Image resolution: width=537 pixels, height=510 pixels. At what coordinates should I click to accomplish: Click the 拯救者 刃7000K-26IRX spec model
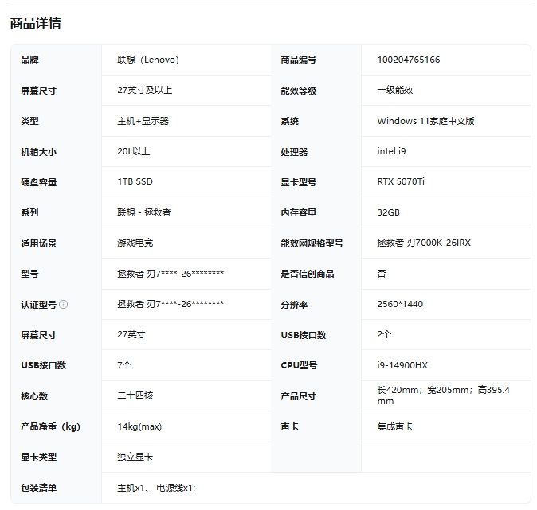(424, 243)
